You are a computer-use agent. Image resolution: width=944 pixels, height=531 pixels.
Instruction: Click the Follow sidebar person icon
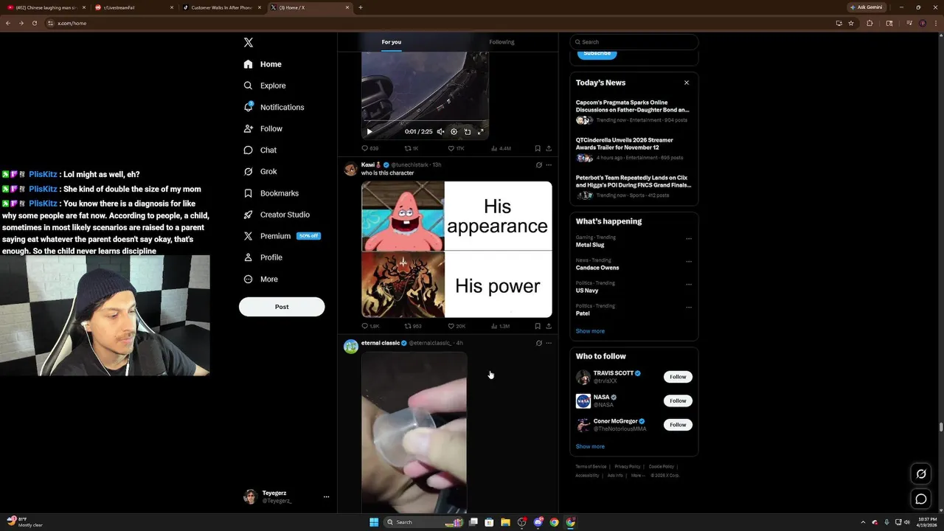[248, 128]
